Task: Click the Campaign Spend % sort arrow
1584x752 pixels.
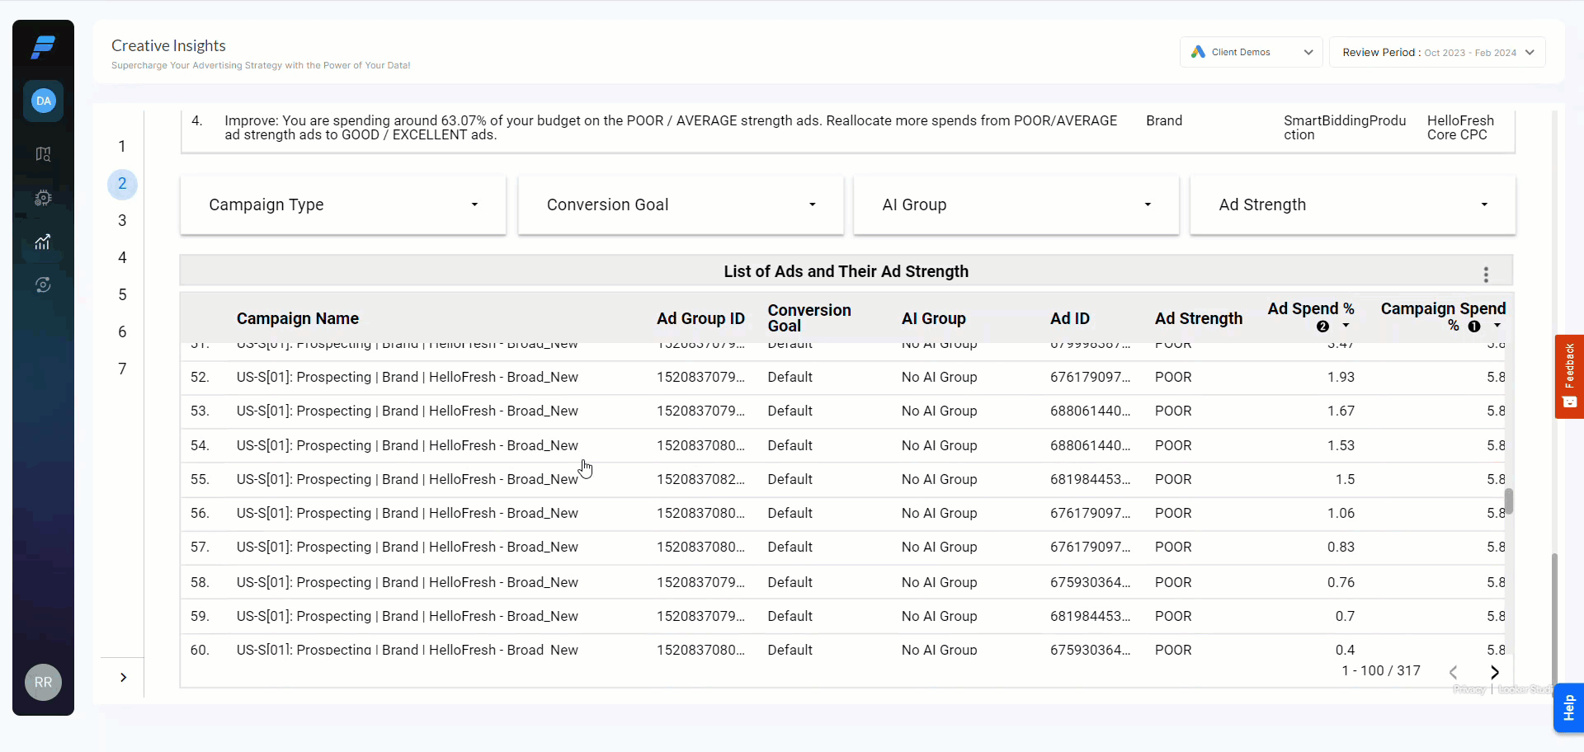Action: tap(1497, 327)
